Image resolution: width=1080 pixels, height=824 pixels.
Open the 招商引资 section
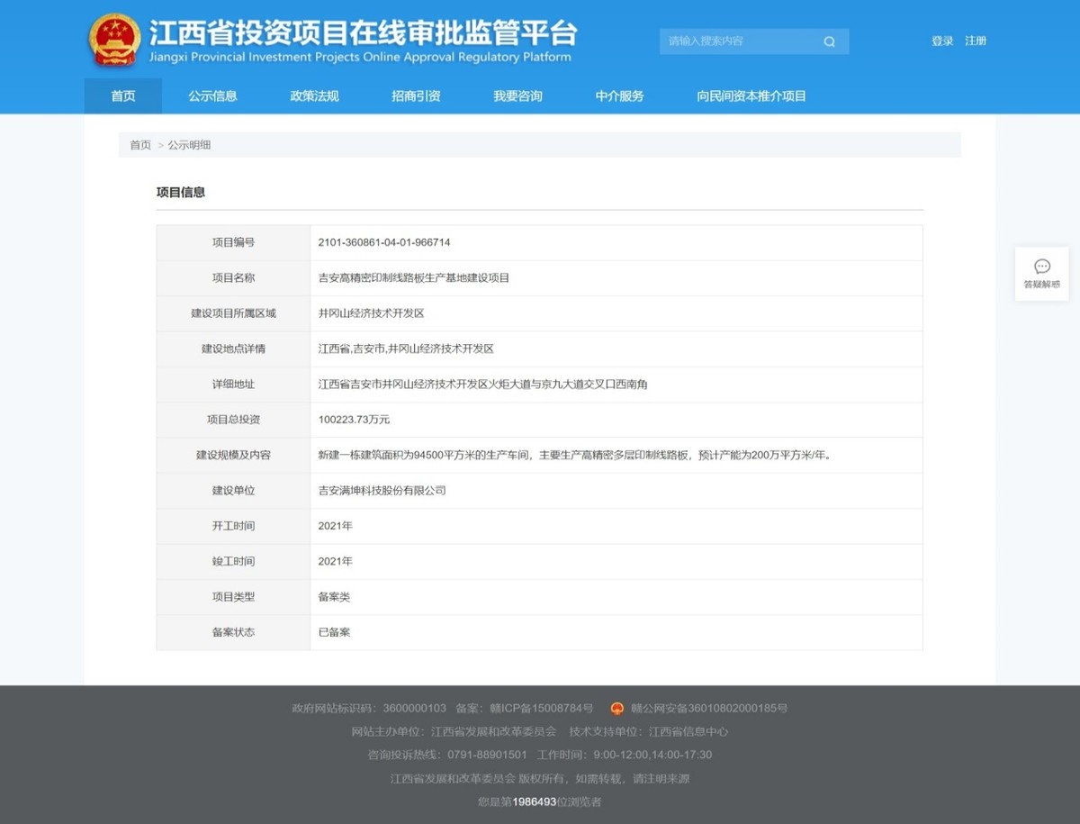pos(415,95)
